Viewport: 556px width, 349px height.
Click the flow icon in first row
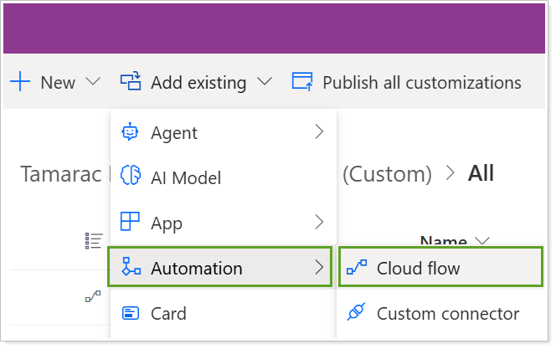(x=93, y=295)
